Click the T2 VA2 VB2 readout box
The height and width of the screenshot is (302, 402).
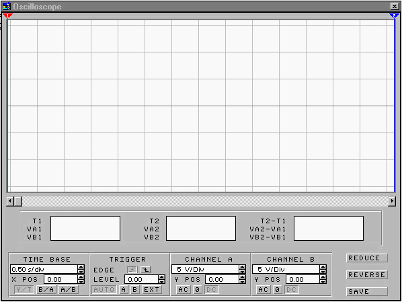201,229
